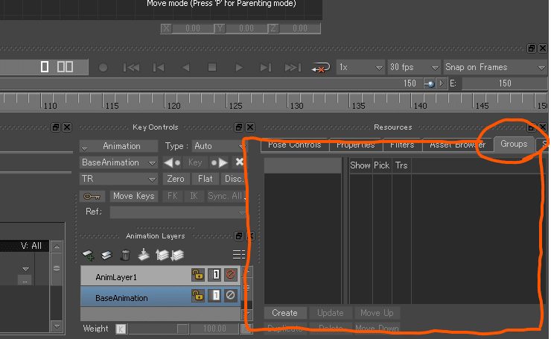Click the layers icon with down arrow

pyautogui.click(x=178, y=255)
